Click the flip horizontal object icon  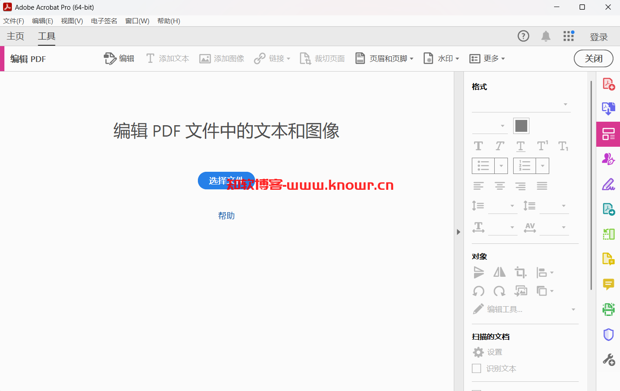(500, 272)
